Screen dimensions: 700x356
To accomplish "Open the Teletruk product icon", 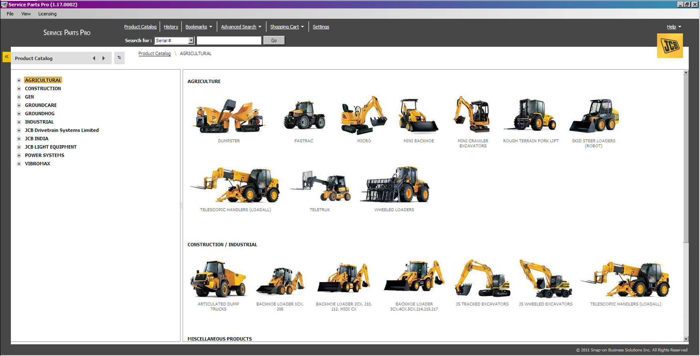I will [320, 186].
